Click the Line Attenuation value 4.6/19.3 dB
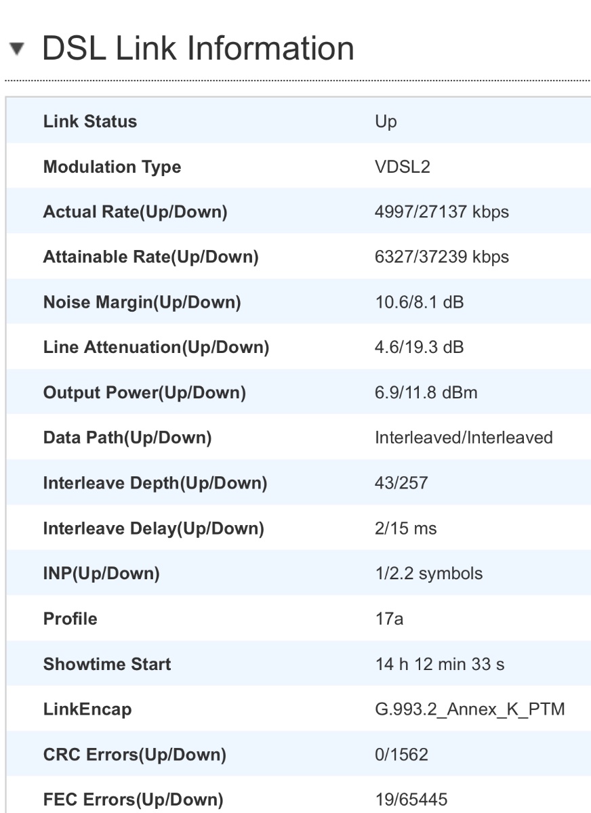The height and width of the screenshot is (813, 591). [420, 348]
